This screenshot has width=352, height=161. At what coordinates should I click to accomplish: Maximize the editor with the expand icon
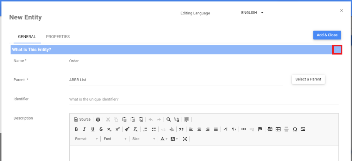point(185,139)
